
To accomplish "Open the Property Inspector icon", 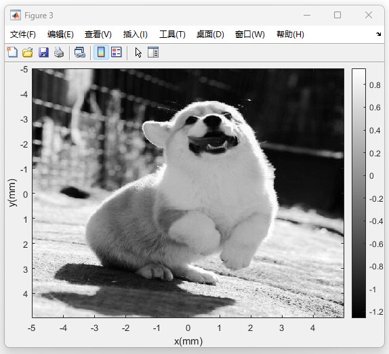I will pos(153,52).
